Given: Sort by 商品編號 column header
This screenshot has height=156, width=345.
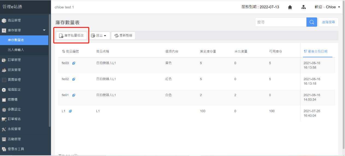Looking at the screenshot, I should point(70,51).
